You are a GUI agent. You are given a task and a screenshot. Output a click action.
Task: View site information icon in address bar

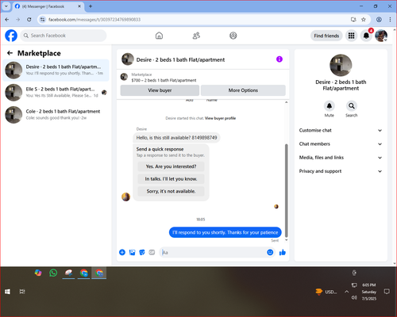click(x=42, y=20)
